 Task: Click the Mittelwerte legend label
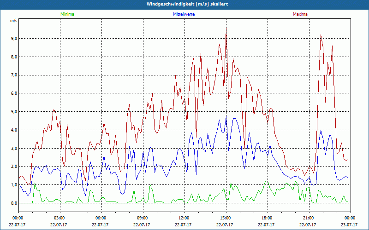click(x=184, y=14)
